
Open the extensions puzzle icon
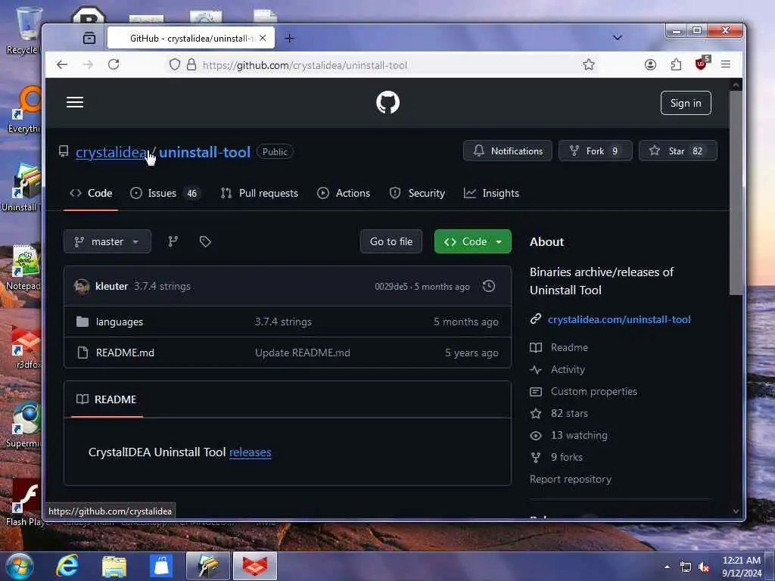[x=676, y=65]
